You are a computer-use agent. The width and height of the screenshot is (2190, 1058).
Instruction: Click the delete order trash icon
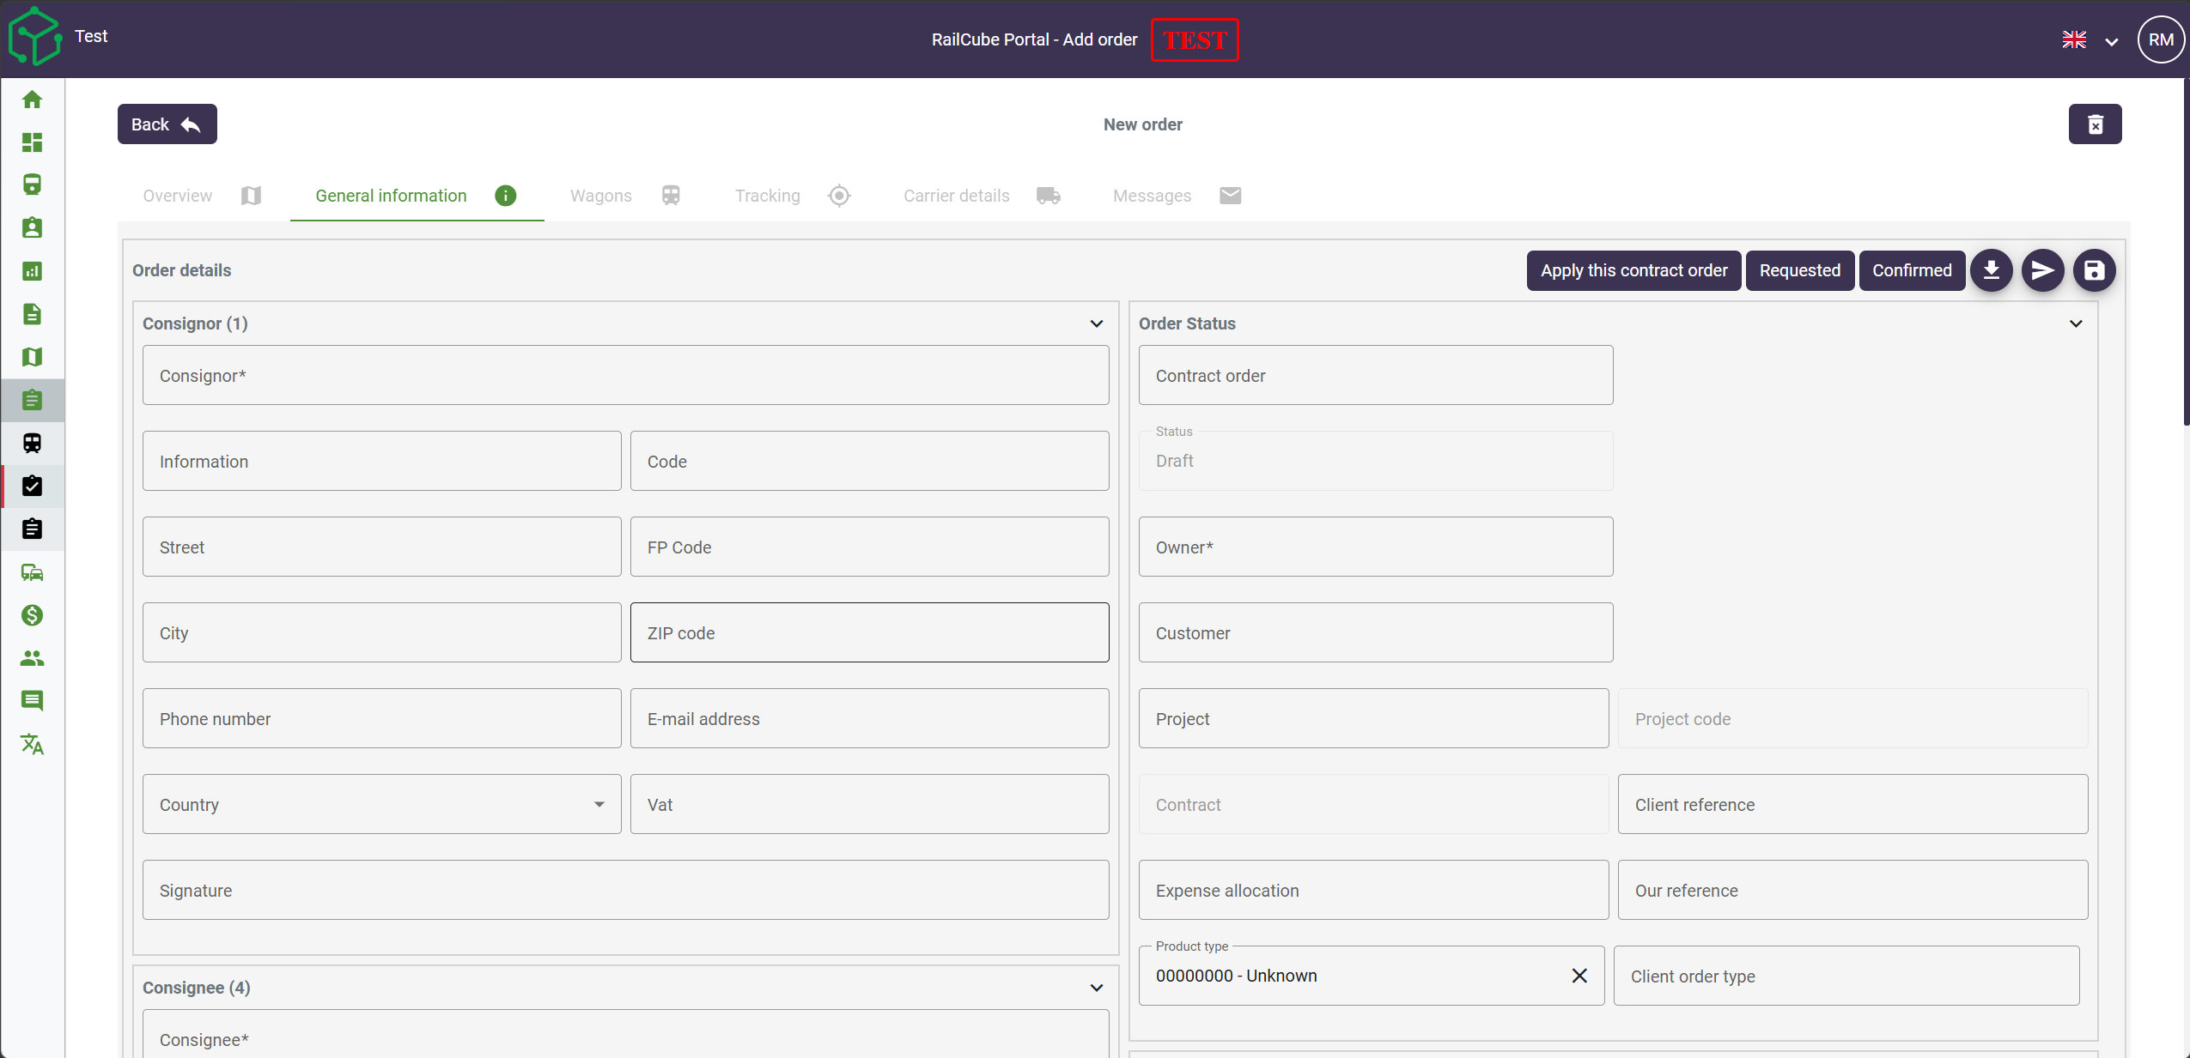(2095, 124)
